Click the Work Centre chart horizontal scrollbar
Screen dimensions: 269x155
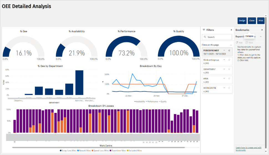tap(98, 148)
